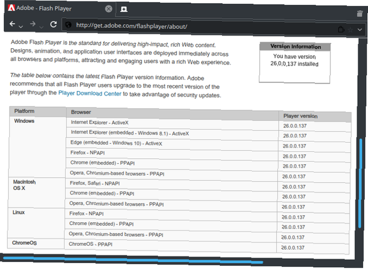Expand the address bar dropdown chevron

tap(360, 30)
